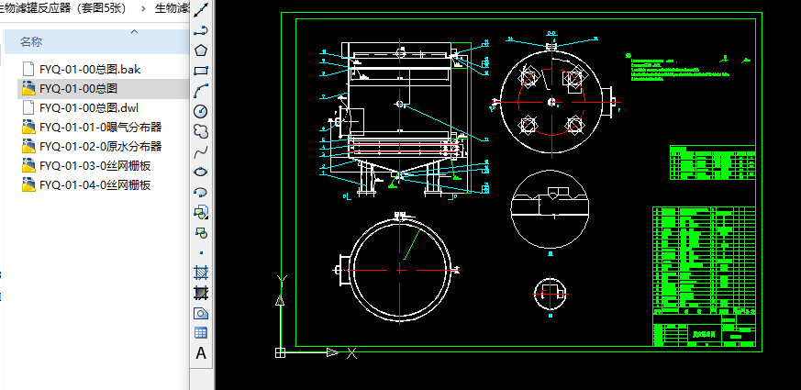This screenshot has height=390, width=801.
Task: Select the Polyline draw tool
Action: (x=201, y=29)
